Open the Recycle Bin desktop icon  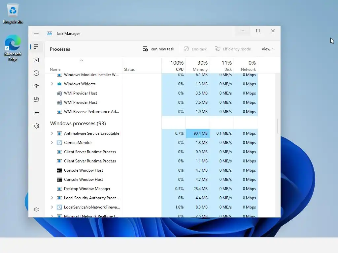pos(13,14)
